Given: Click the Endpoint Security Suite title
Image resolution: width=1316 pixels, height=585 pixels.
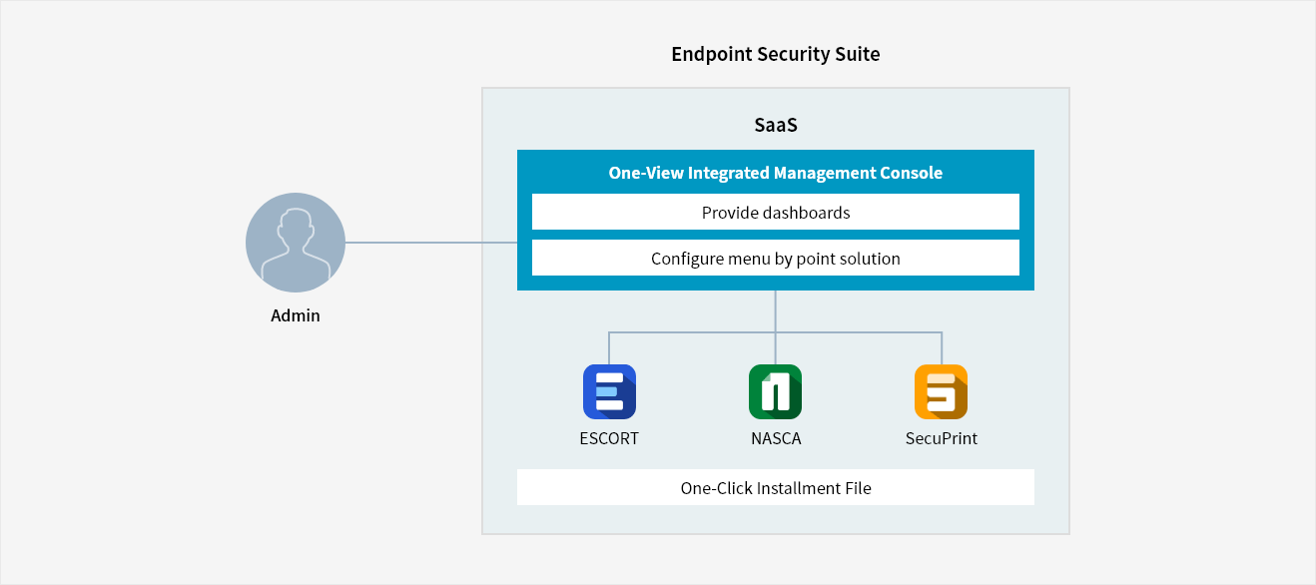Looking at the screenshot, I should (x=776, y=54).
